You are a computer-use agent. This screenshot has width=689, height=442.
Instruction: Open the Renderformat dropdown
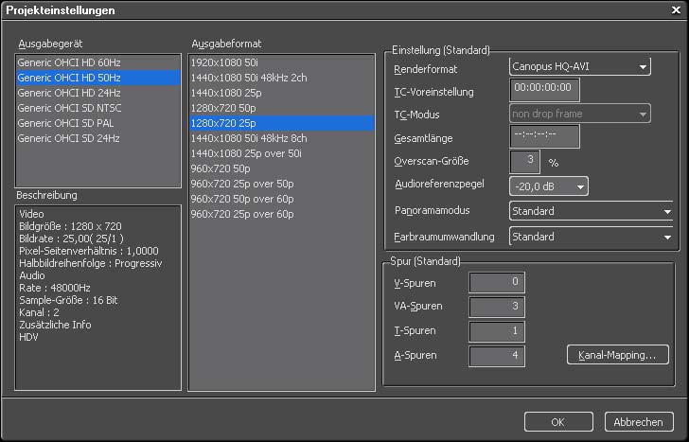(x=579, y=66)
